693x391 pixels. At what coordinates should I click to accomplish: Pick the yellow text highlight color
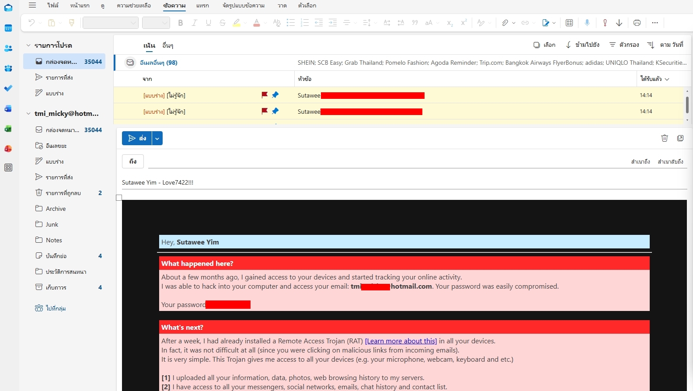coord(237,23)
